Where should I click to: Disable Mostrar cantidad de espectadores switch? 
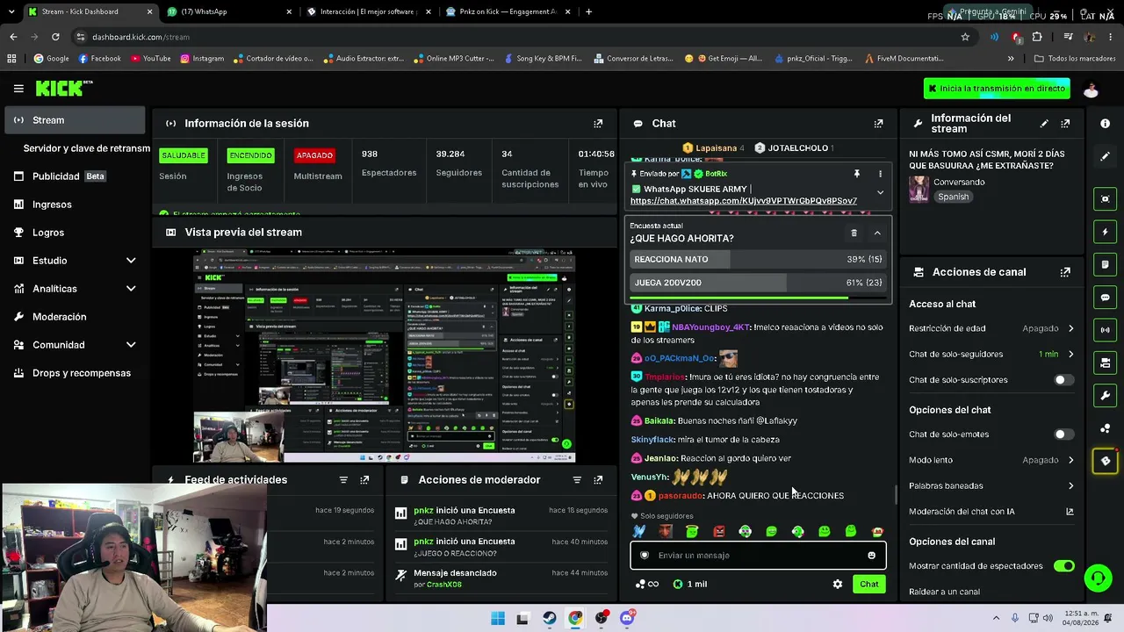click(x=1063, y=566)
